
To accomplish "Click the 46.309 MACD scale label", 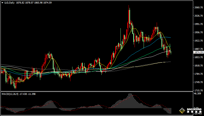I will click(x=197, y=94).
